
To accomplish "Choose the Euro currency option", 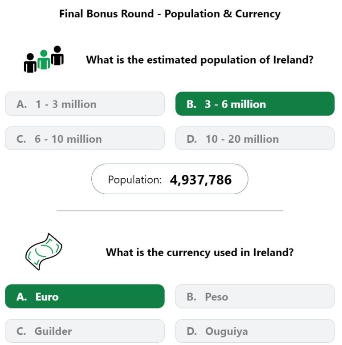I will [85, 296].
